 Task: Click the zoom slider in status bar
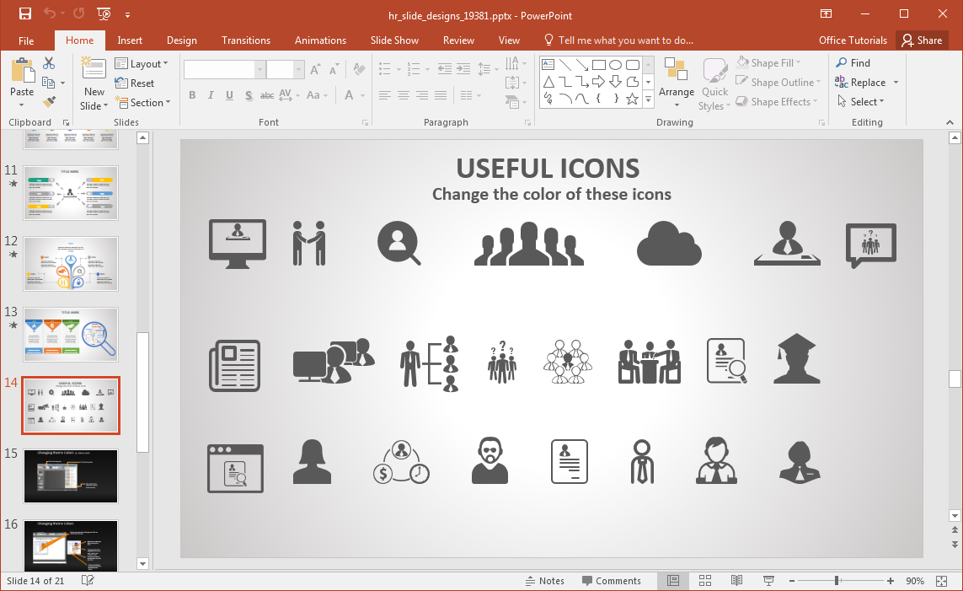(x=837, y=581)
